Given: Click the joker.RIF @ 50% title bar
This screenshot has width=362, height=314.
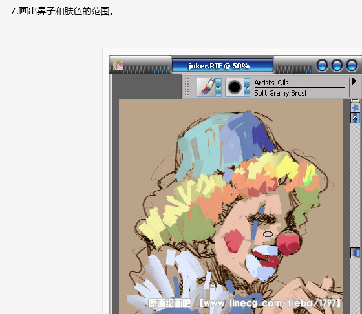Looking at the screenshot, I should [223, 66].
